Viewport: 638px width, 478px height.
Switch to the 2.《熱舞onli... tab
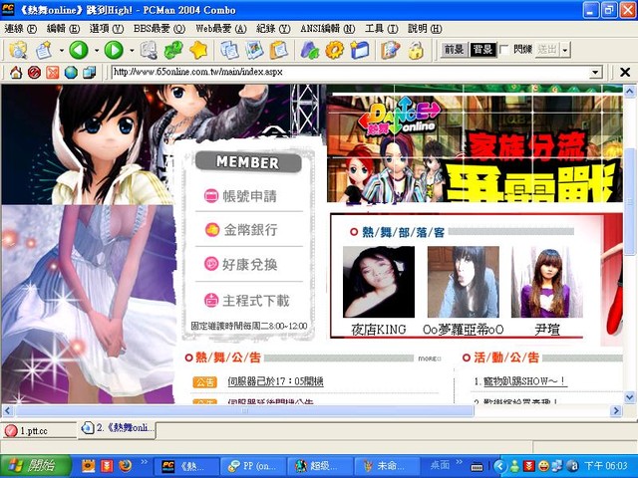pos(118,428)
